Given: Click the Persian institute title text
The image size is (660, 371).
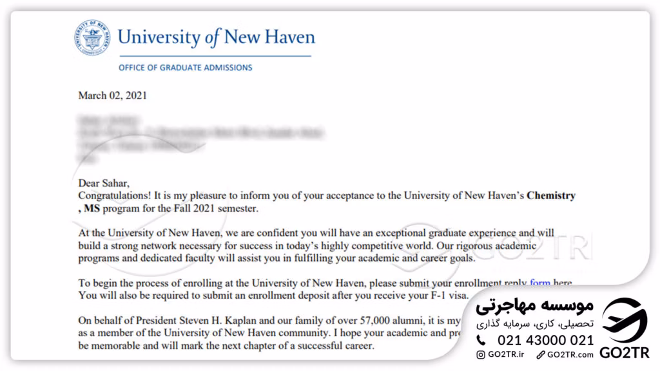Looking at the screenshot, I should click(x=534, y=305).
